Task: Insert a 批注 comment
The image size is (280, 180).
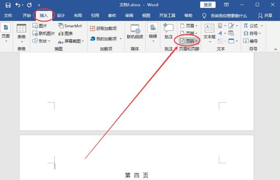Action: [x=169, y=31]
